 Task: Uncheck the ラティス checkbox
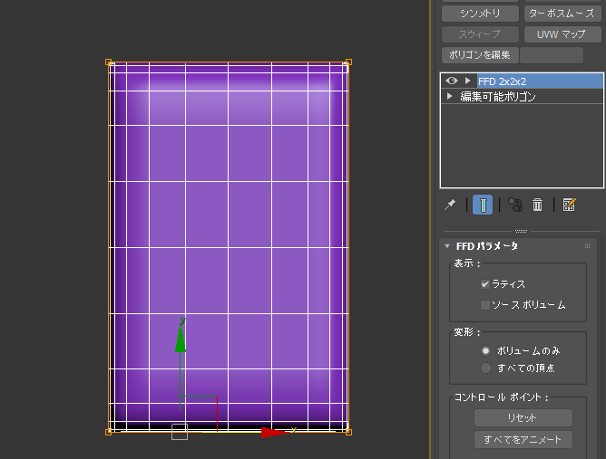pos(485,284)
